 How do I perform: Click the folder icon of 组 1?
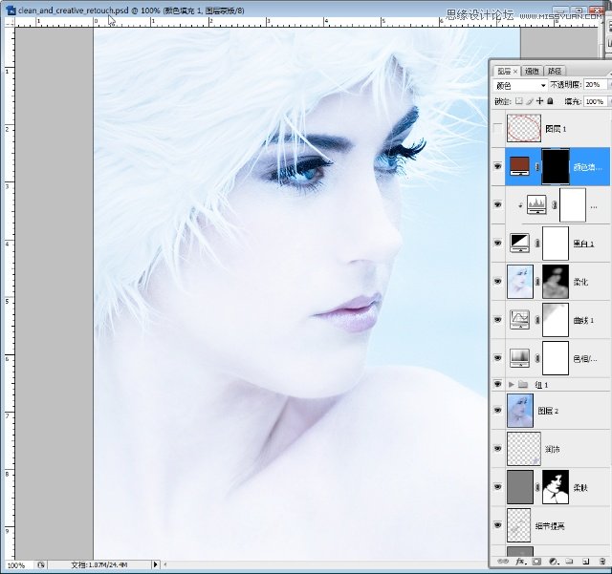(x=523, y=385)
